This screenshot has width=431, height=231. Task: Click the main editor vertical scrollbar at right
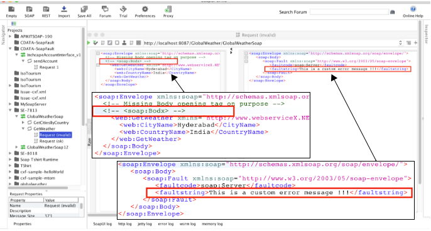click(420, 103)
